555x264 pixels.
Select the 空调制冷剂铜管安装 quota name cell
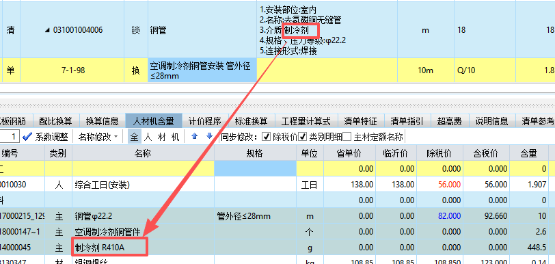(202, 70)
